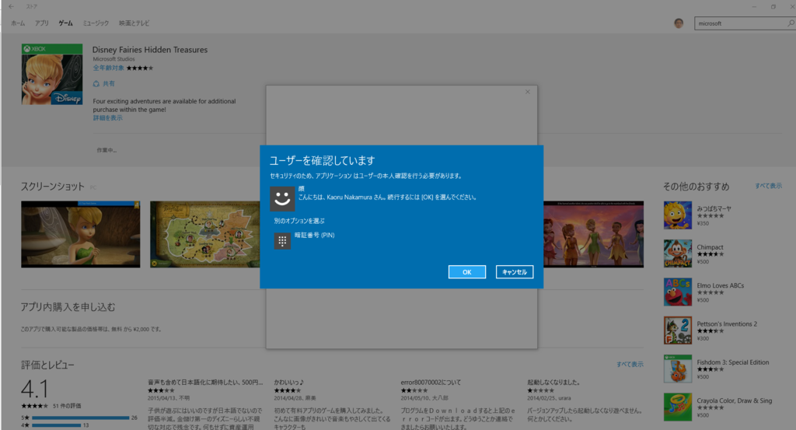Switch to the アプリ tab
The height and width of the screenshot is (430, 796).
pyautogui.click(x=42, y=23)
